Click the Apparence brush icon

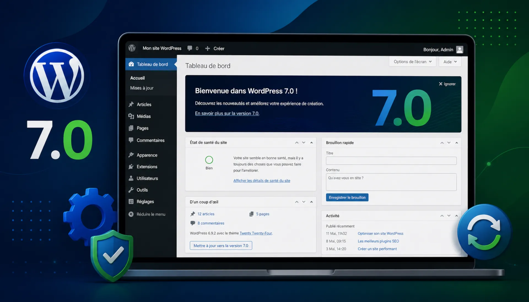[x=131, y=155]
